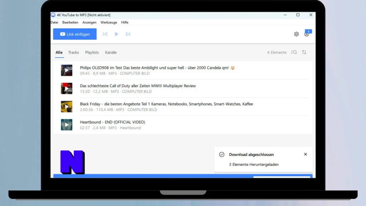Screen dimensions: 366x206
Task: Skip to next track
Action: 128,34
